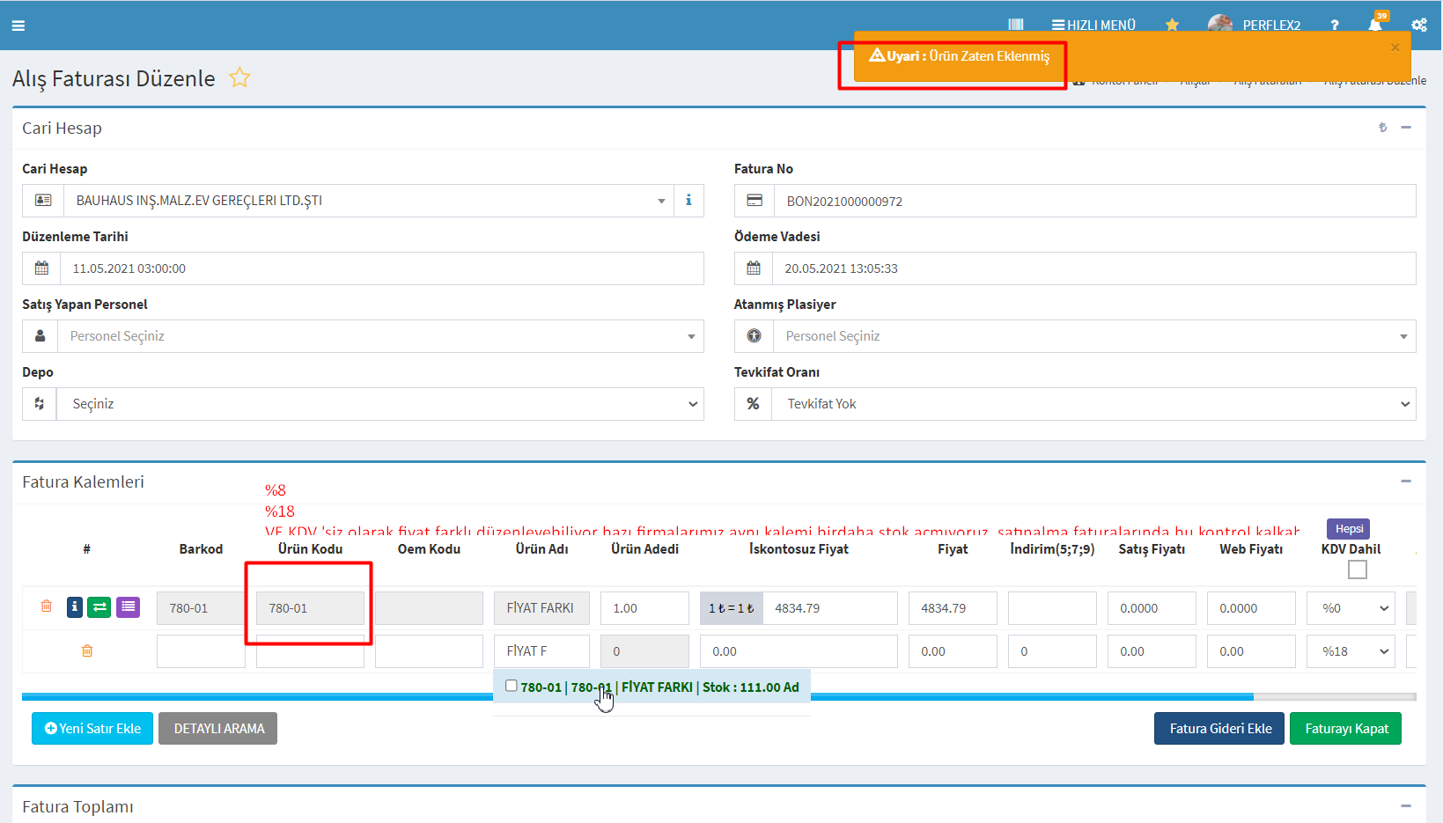Click the Yeni Satır Ekle button

pyautogui.click(x=92, y=728)
